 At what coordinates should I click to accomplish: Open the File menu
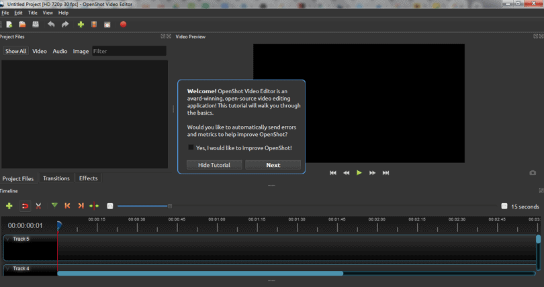(5, 13)
